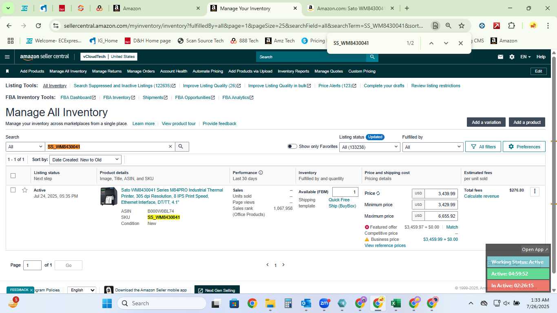Screen dimensions: 557x313
Task: Open the Fulfilled by dropdown
Action: coord(433,147)
